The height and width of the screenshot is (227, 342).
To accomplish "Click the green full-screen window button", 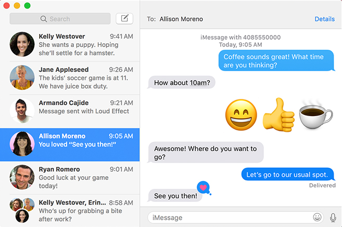I will pos(27,5).
